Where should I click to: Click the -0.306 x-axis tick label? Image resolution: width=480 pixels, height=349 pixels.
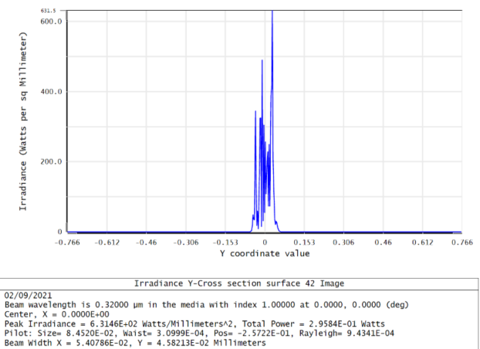coord(186,242)
